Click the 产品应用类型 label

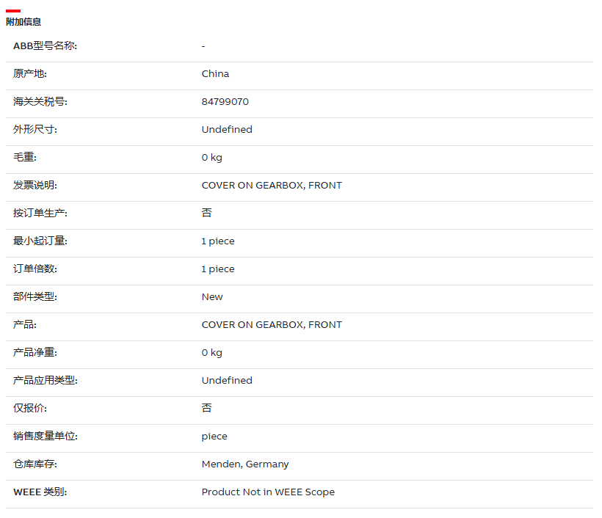click(x=46, y=381)
